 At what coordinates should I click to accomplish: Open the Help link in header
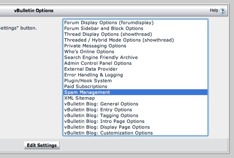[214, 10]
